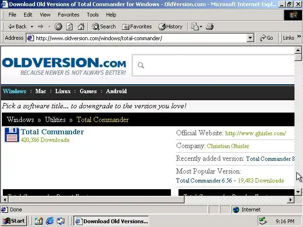Viewport: 303px width, 227px height.
Task: Select the Windows navigation tab
Action: [15, 91]
